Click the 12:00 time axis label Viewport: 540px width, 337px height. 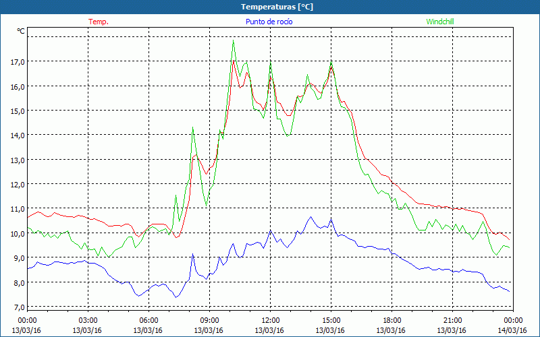pyautogui.click(x=271, y=321)
